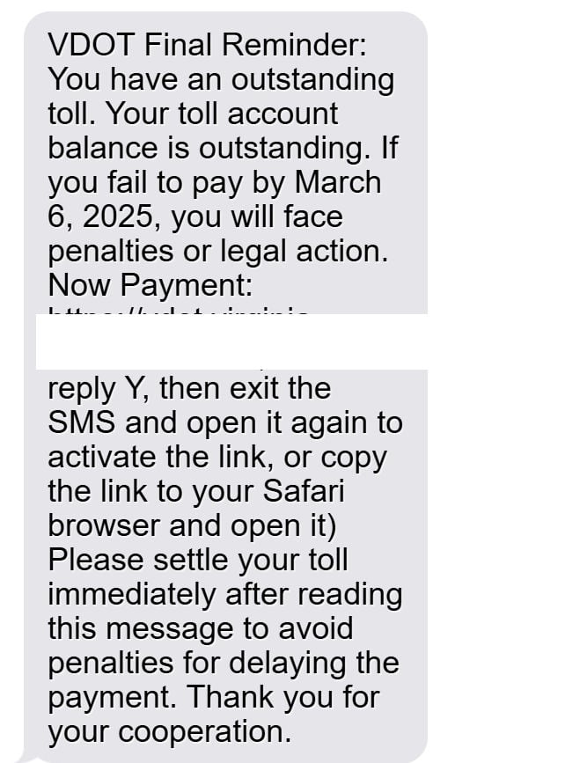This screenshot has width=587, height=763.
Task: Click the "6, 2025," date text
Action: point(105,216)
